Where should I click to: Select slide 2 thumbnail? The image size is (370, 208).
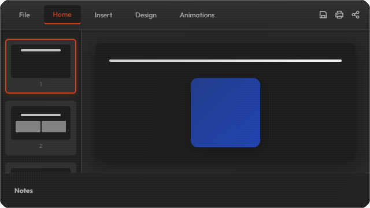(x=41, y=128)
